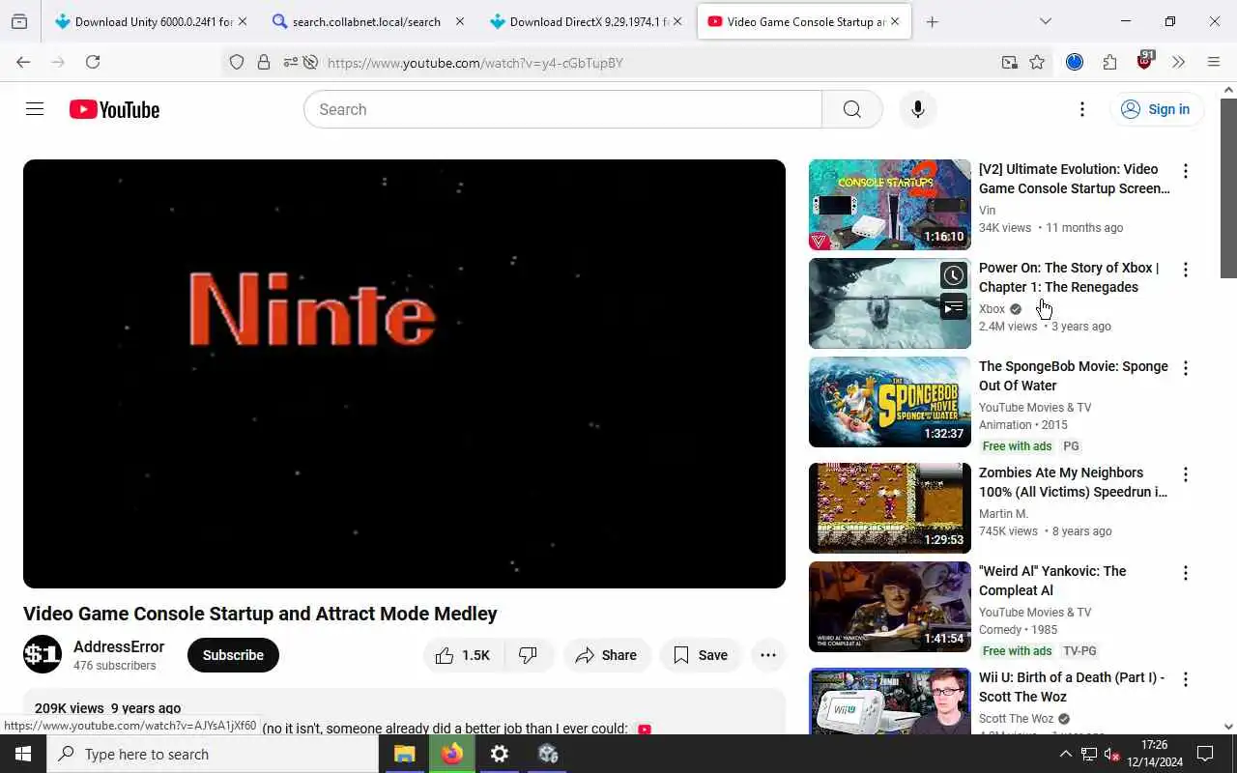
Task: Add the Xbox video to Watch later
Action: coord(954,275)
